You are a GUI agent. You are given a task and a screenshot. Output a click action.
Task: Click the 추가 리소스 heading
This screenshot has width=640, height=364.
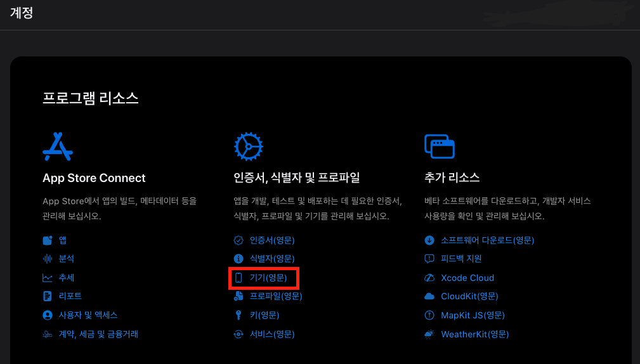tap(452, 178)
